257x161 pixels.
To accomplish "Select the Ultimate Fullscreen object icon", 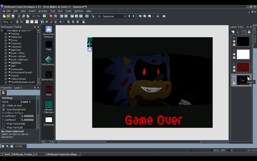I will (x=49, y=105).
